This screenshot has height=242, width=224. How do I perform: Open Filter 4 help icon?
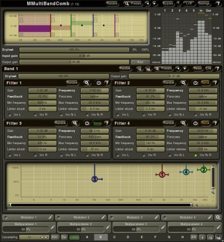point(215,123)
